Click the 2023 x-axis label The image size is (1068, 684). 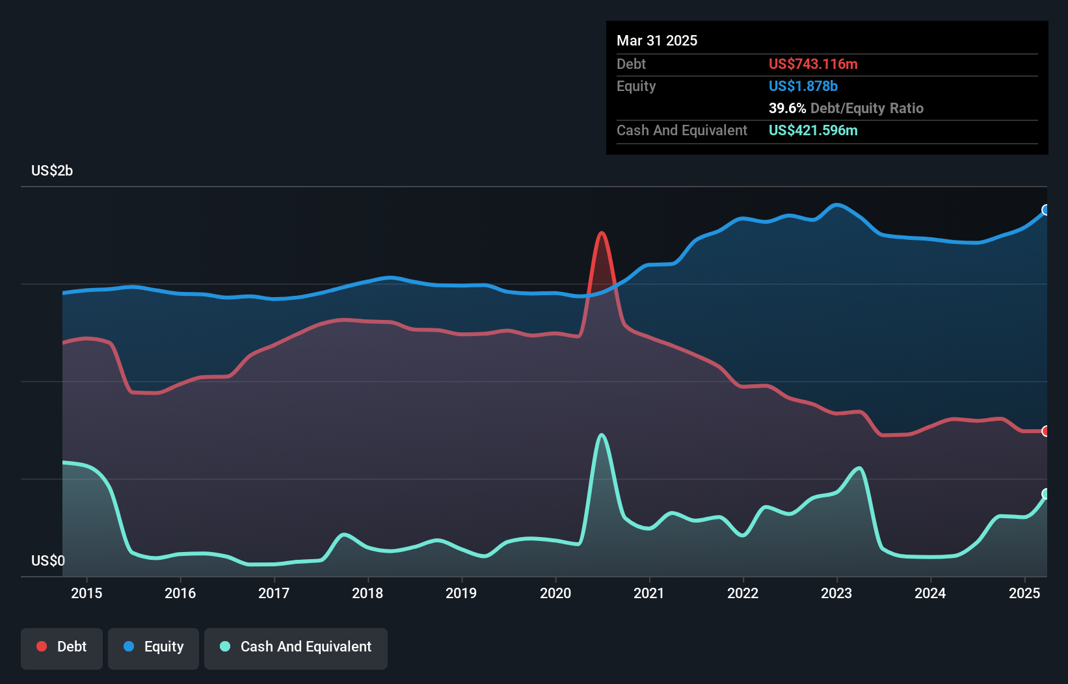pos(836,593)
